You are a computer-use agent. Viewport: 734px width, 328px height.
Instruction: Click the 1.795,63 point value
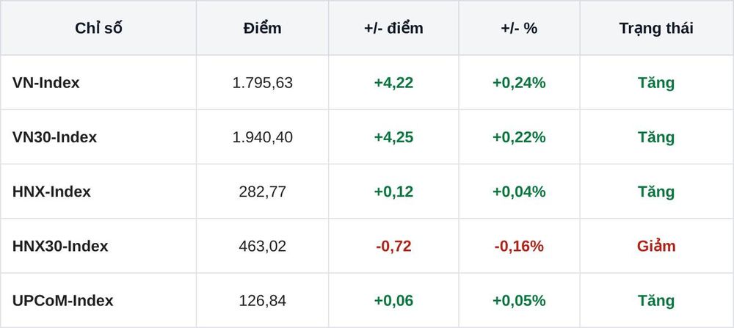pyautogui.click(x=263, y=83)
